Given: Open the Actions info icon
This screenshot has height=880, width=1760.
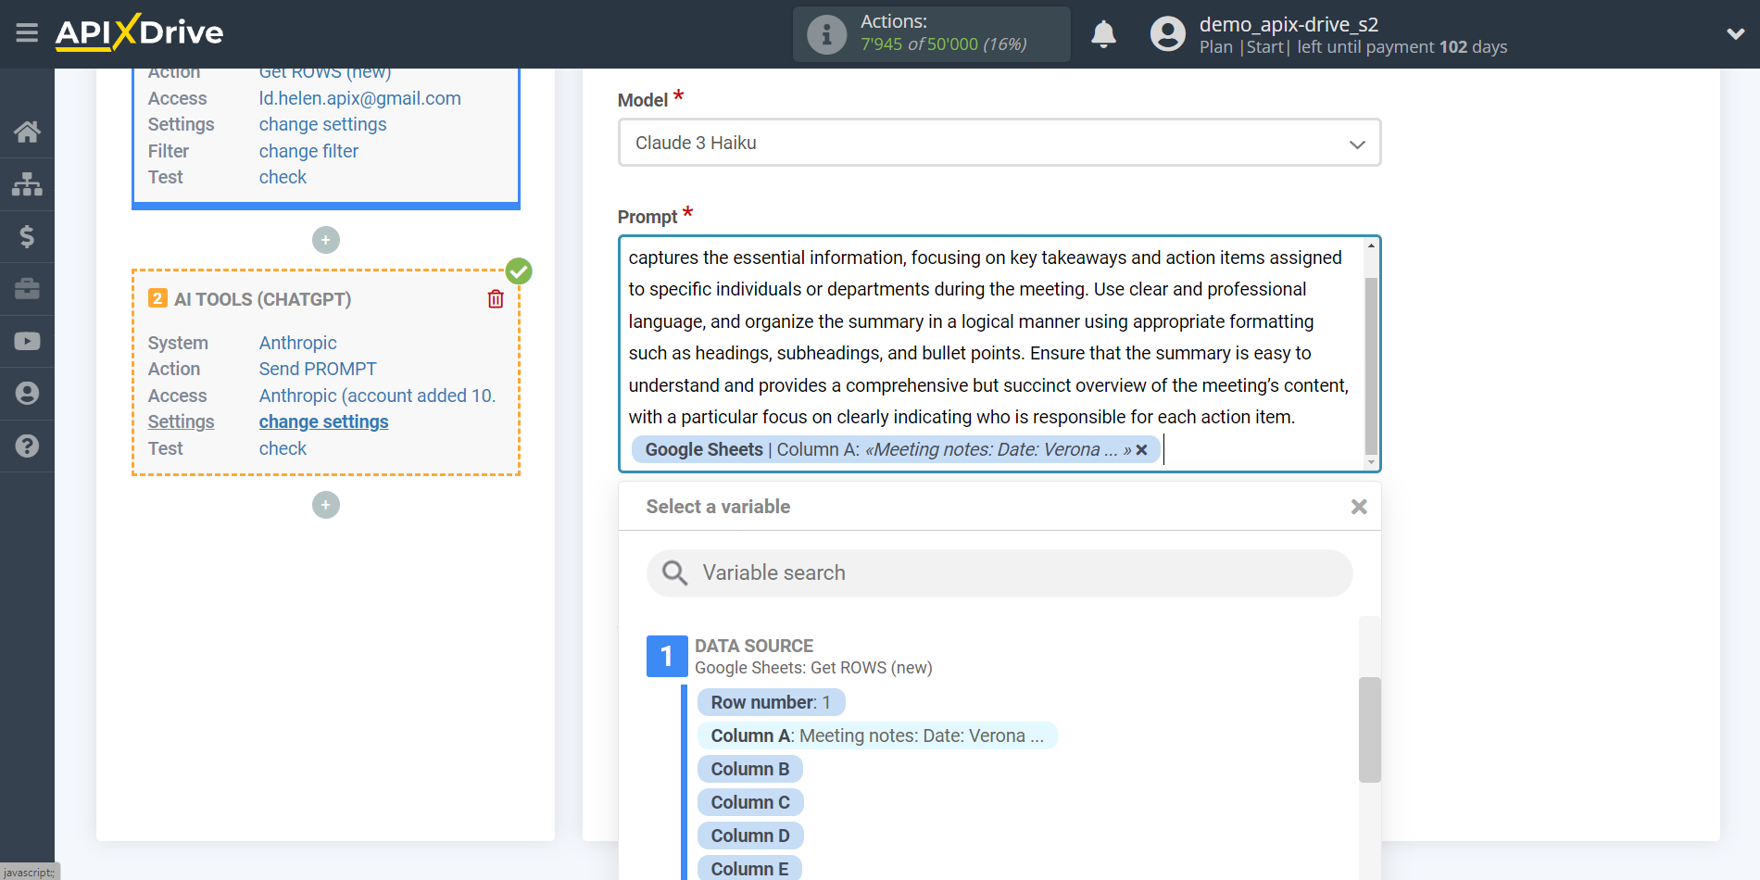Looking at the screenshot, I should point(826,34).
